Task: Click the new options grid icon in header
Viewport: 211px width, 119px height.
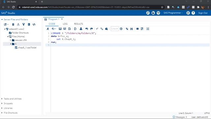Action: [x=158, y=13]
